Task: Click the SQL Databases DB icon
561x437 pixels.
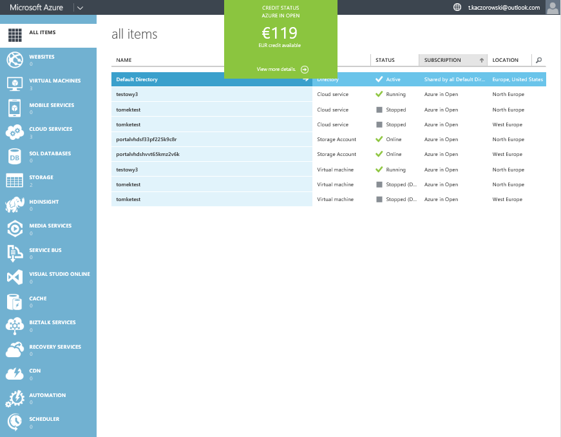Action: (15, 157)
